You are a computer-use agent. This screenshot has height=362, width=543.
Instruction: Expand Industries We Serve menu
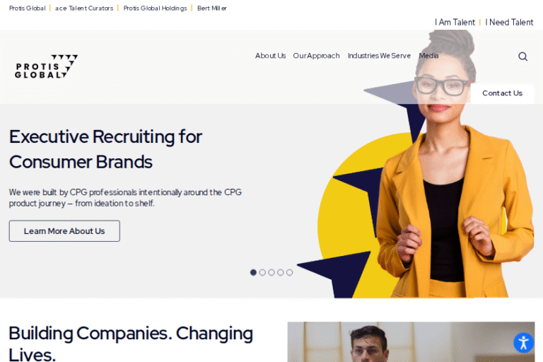tap(379, 56)
